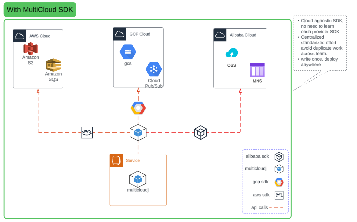Click the GCP SDK hexagon icon

point(138,107)
